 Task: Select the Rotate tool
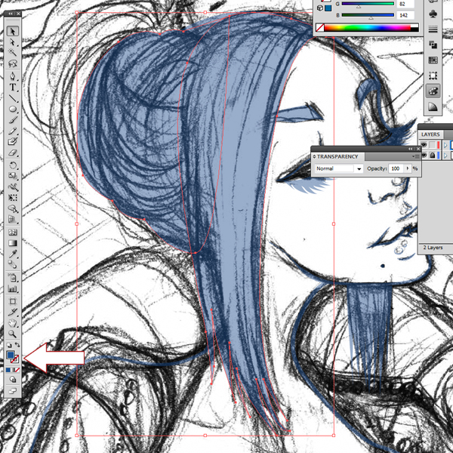(x=12, y=165)
